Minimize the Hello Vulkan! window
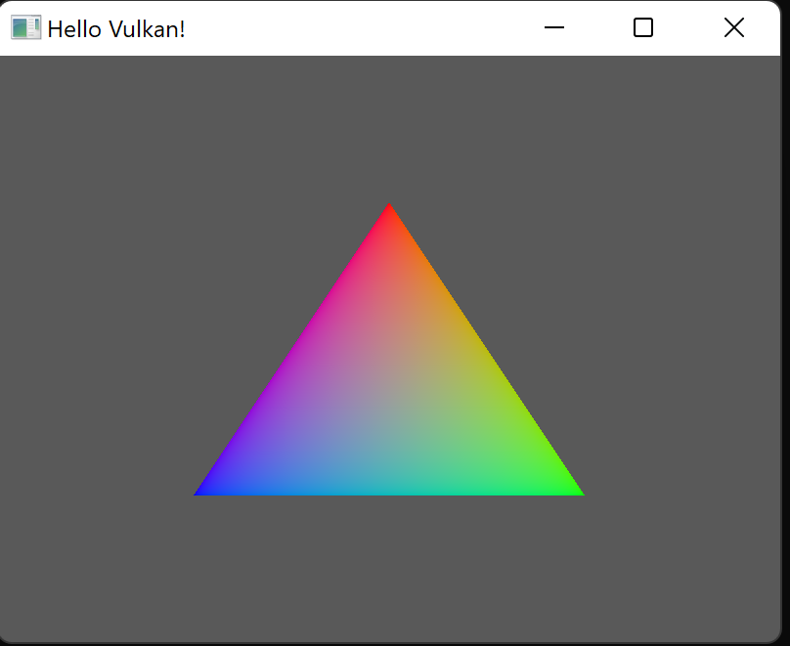 pos(554,27)
